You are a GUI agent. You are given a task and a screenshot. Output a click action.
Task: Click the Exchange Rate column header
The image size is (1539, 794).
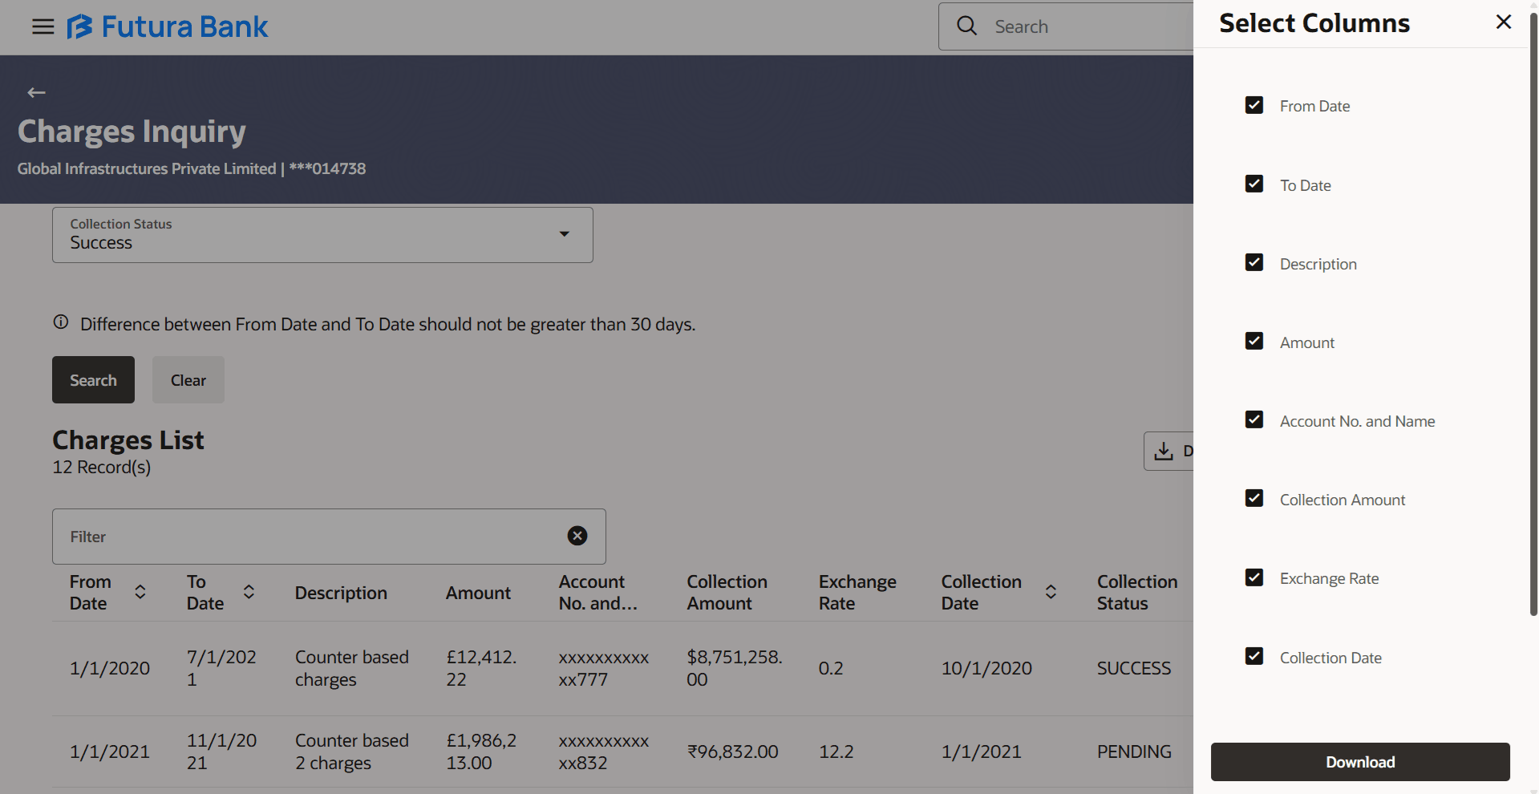point(857,593)
